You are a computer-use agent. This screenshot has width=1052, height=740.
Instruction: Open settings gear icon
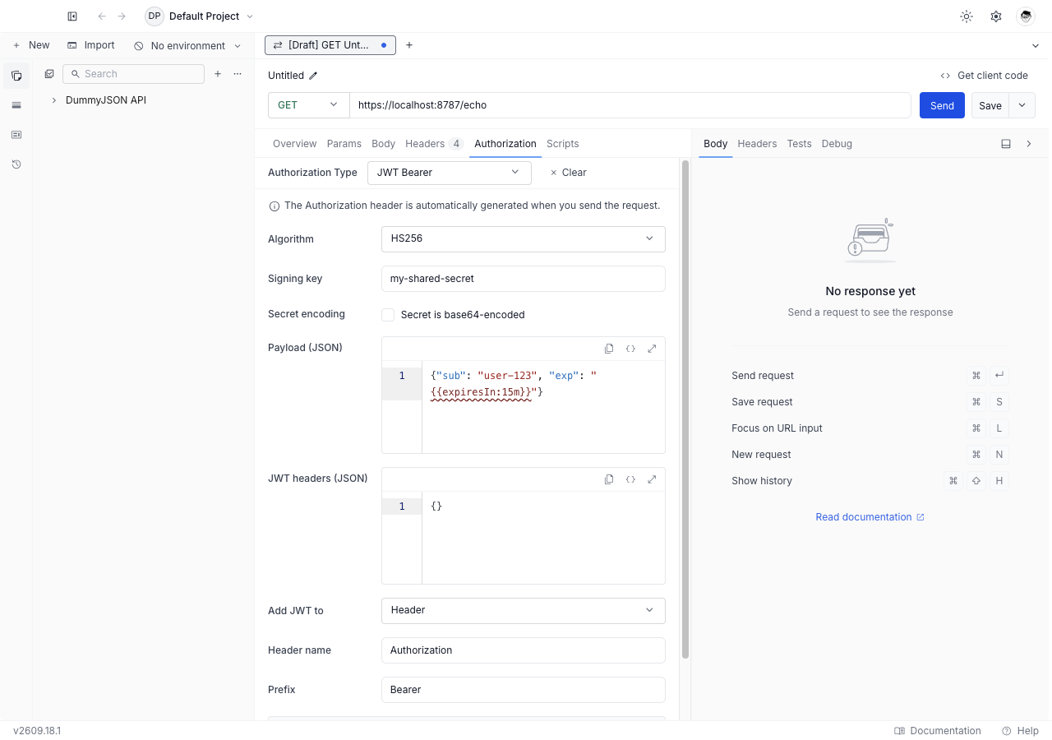[x=996, y=16]
